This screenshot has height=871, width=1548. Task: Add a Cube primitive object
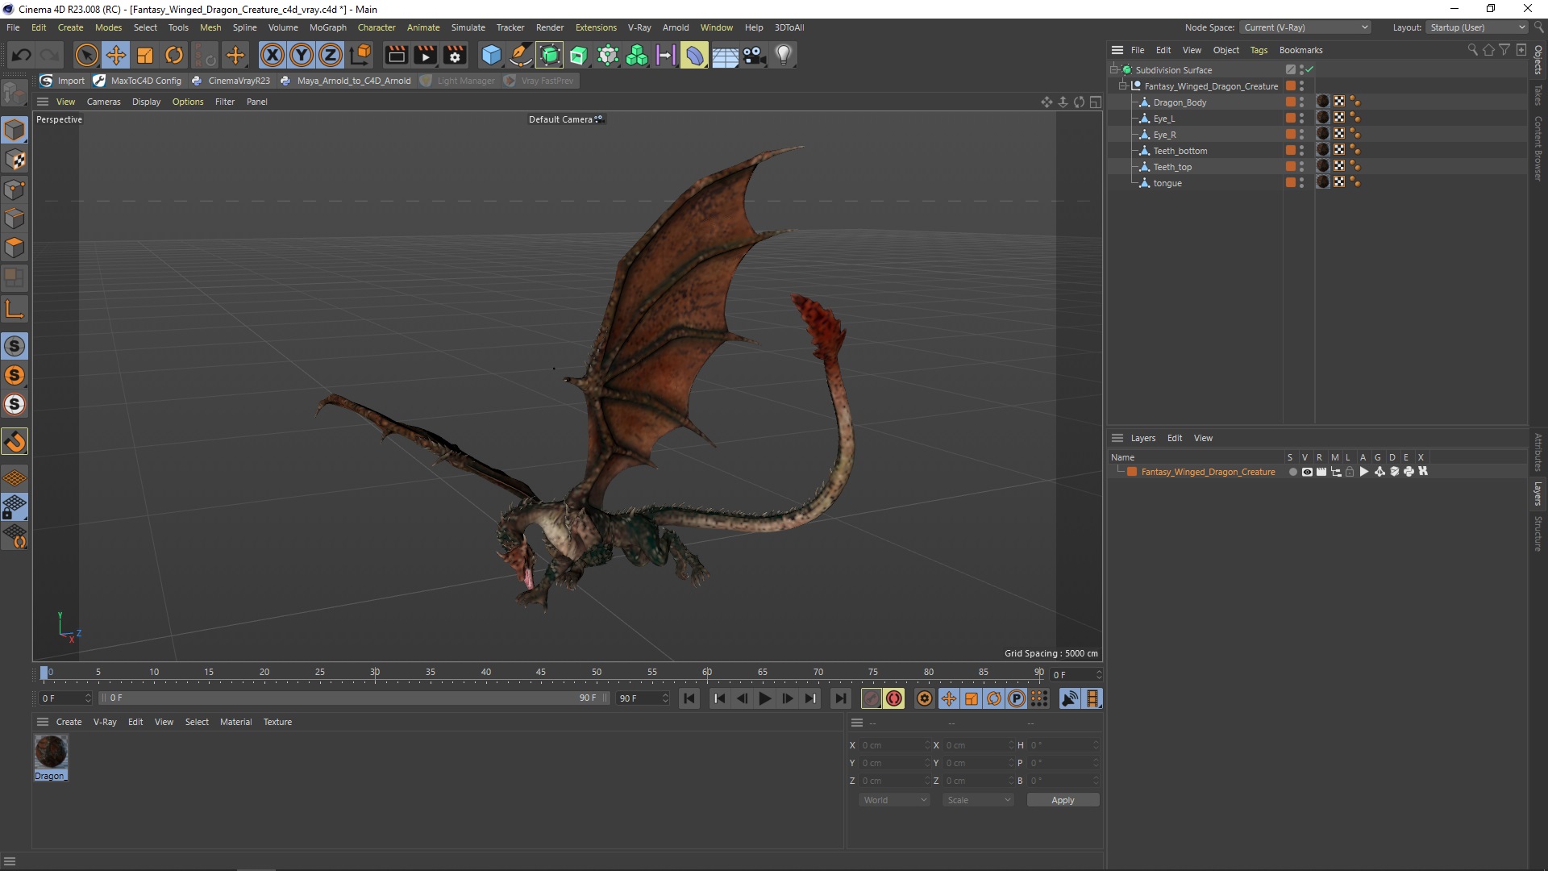(x=491, y=55)
